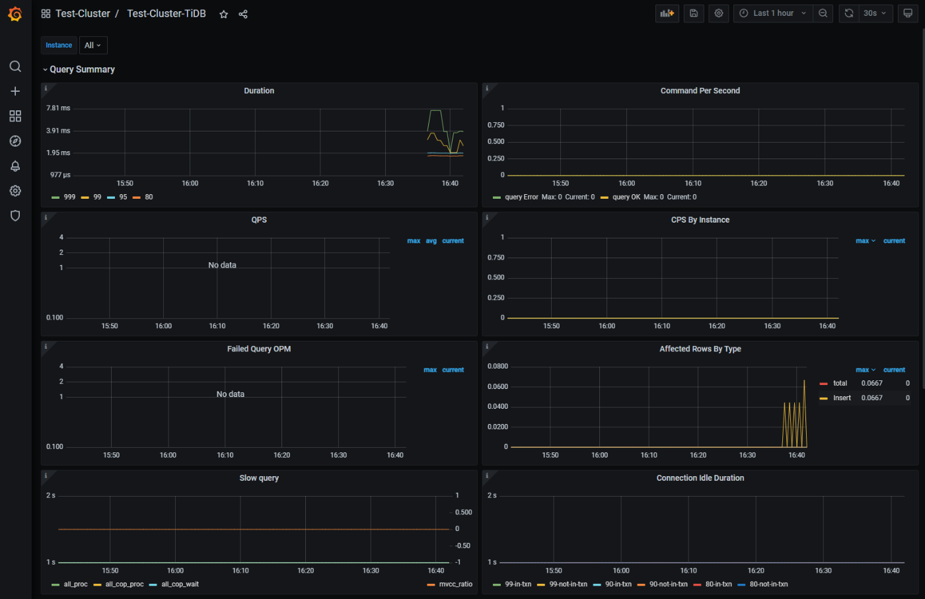This screenshot has height=599, width=925.
Task: Open the Test-Cluster-TiDB dashboard title
Action: (166, 14)
